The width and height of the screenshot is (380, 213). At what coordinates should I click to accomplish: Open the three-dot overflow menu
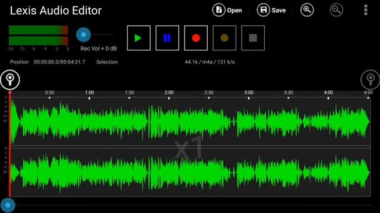(x=366, y=10)
